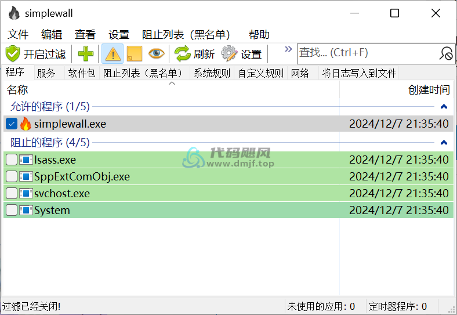Check the lsass.exe checkbox

[12, 160]
